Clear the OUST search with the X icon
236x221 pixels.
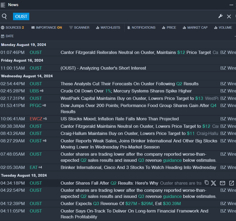click(x=229, y=16)
